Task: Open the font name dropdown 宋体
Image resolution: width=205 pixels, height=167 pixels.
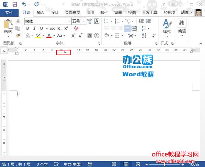Action: coord(69,21)
